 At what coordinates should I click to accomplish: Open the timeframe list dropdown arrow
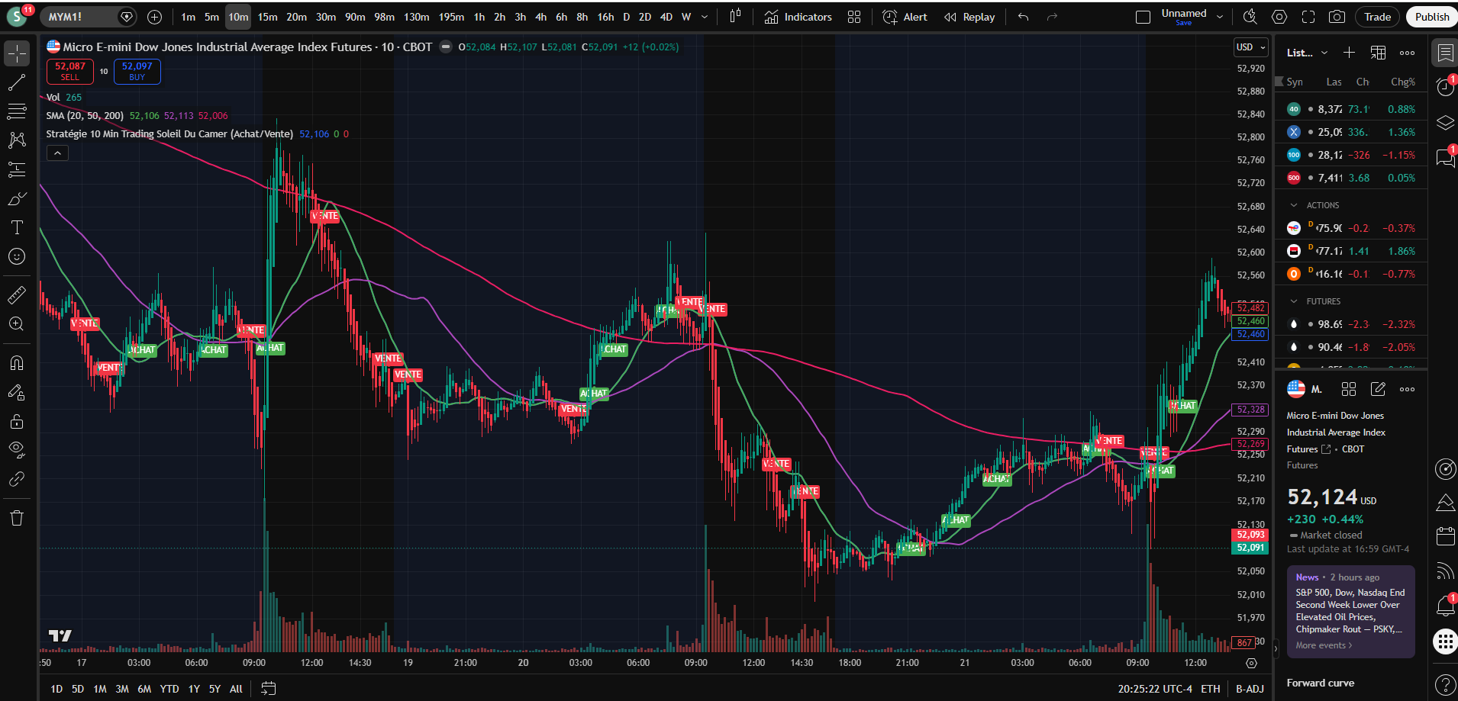[705, 17]
